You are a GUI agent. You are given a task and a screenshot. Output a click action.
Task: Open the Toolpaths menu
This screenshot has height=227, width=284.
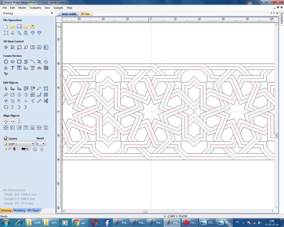35,8
